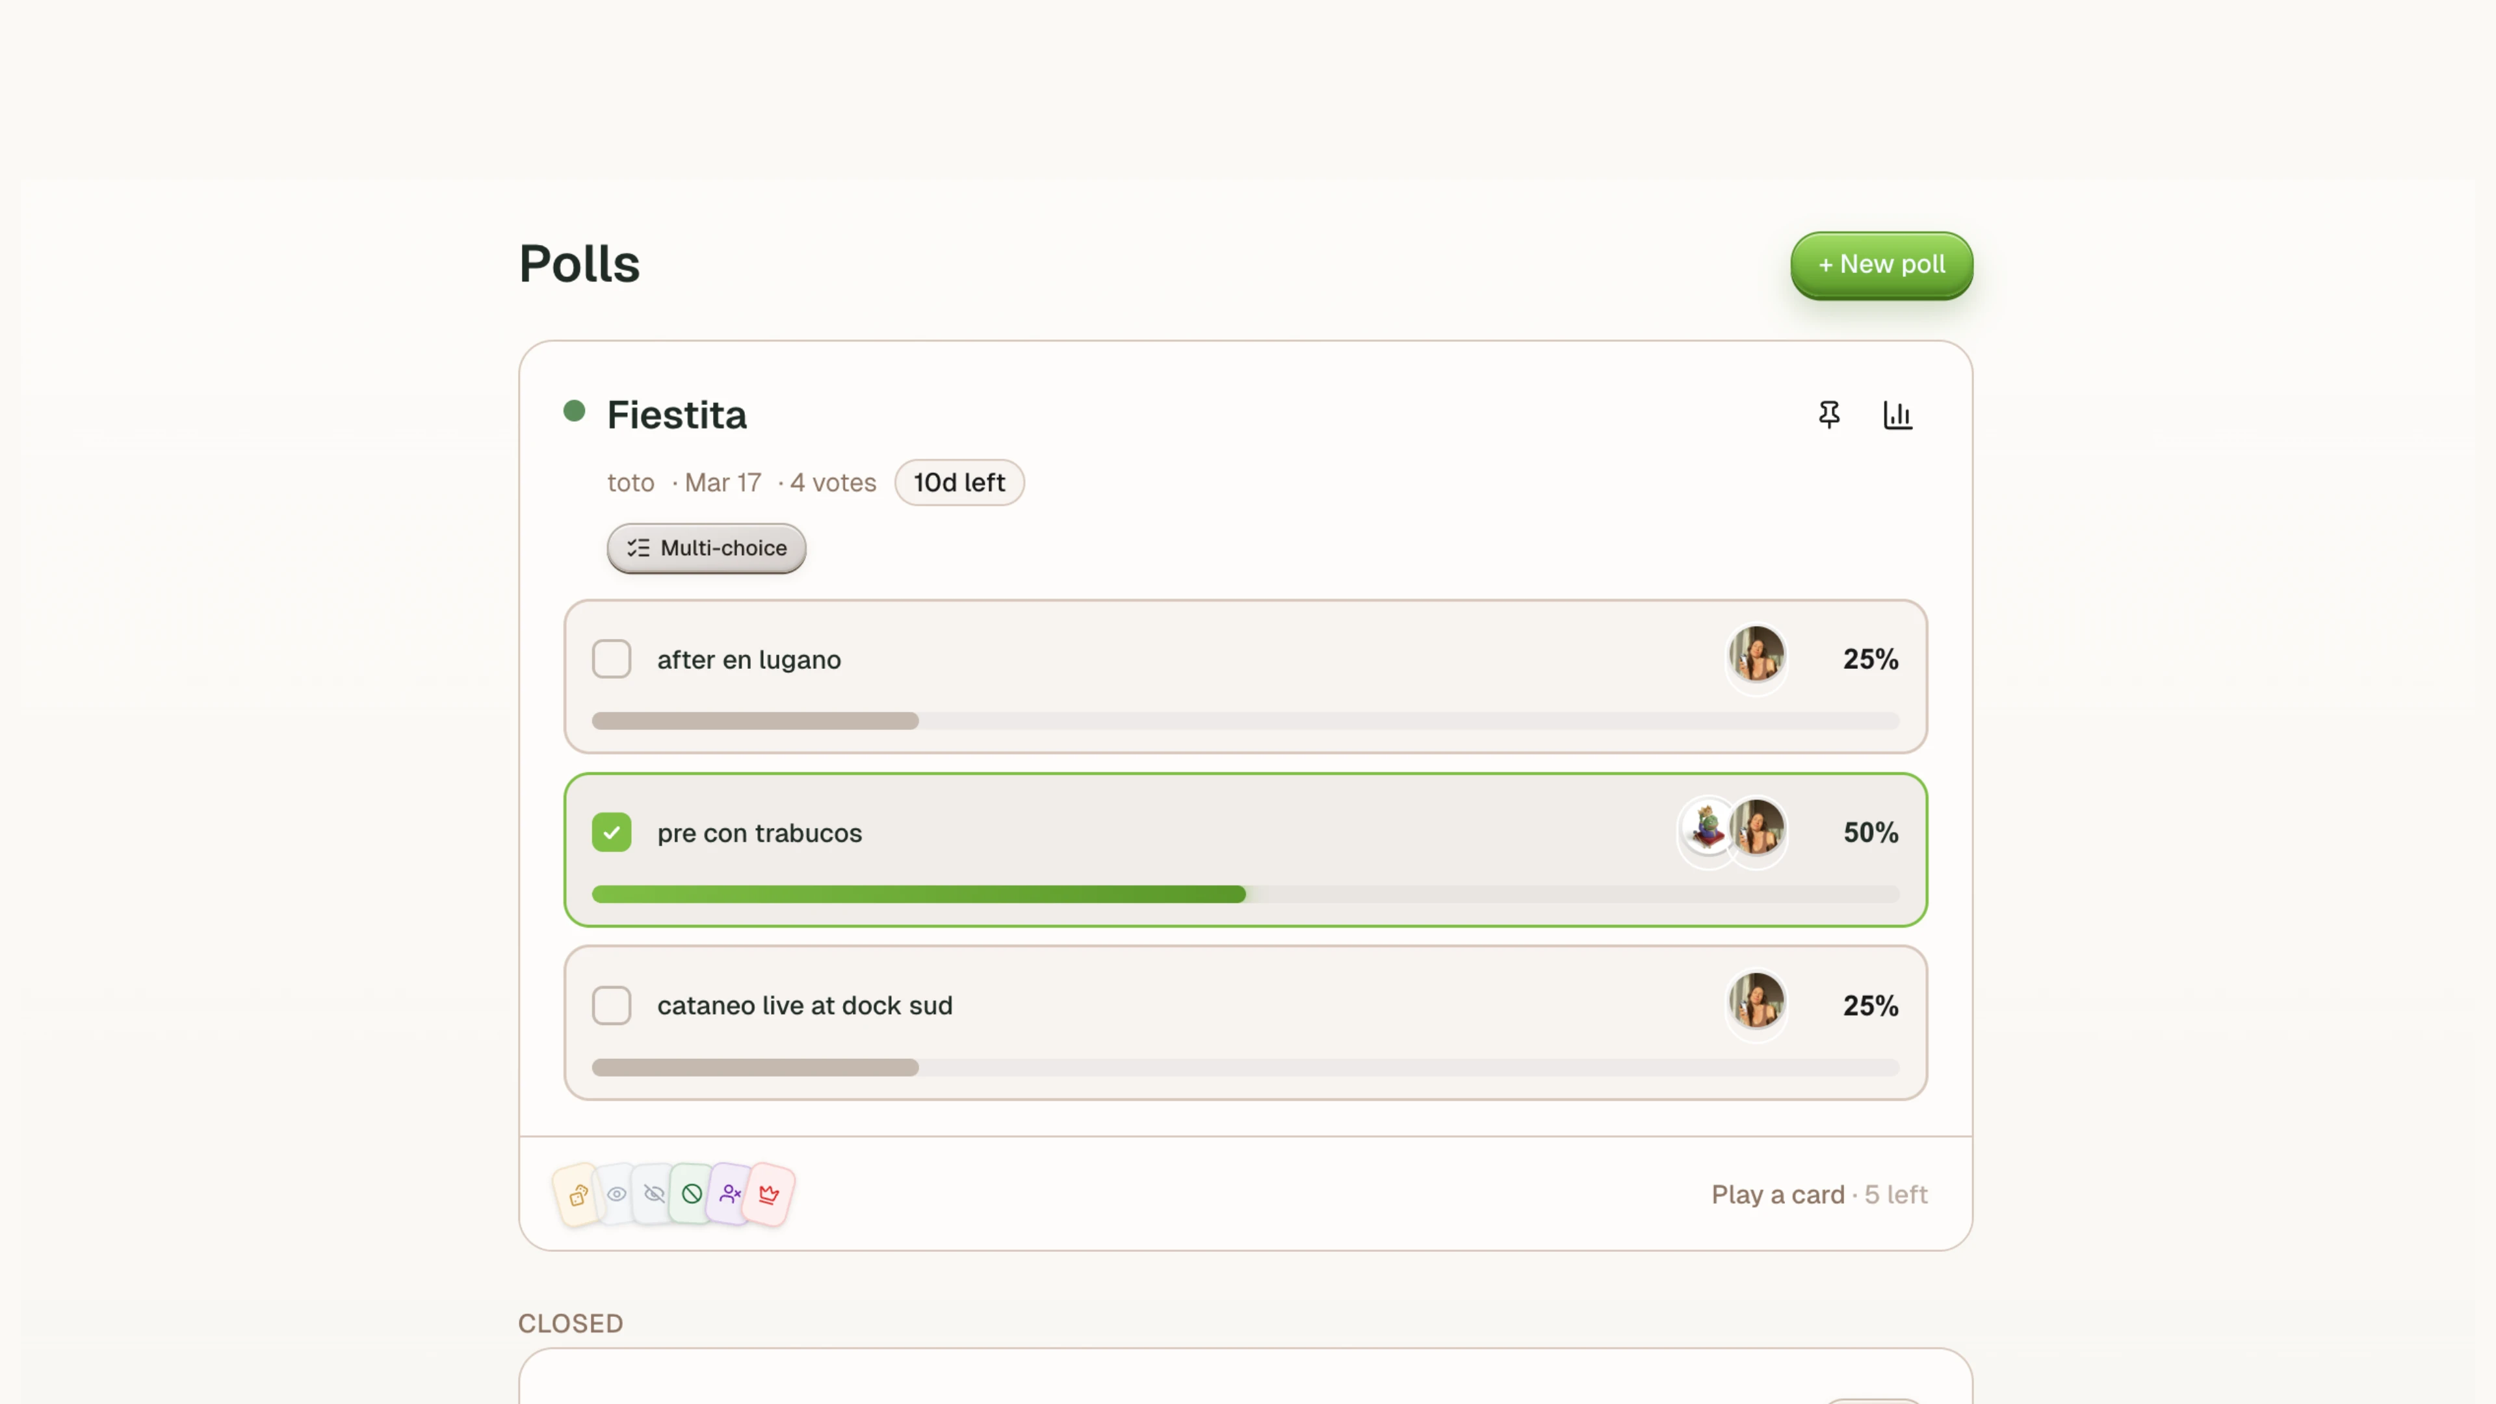
Task: Play the green block card
Action: 691,1194
